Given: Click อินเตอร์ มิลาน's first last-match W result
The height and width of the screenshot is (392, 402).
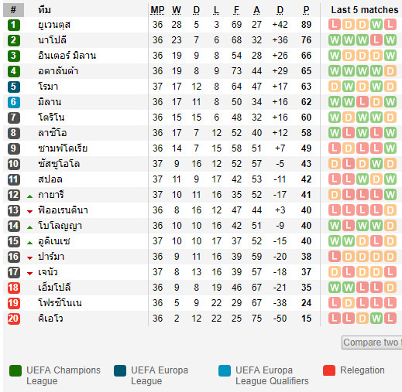Looking at the screenshot, I should (335, 56).
